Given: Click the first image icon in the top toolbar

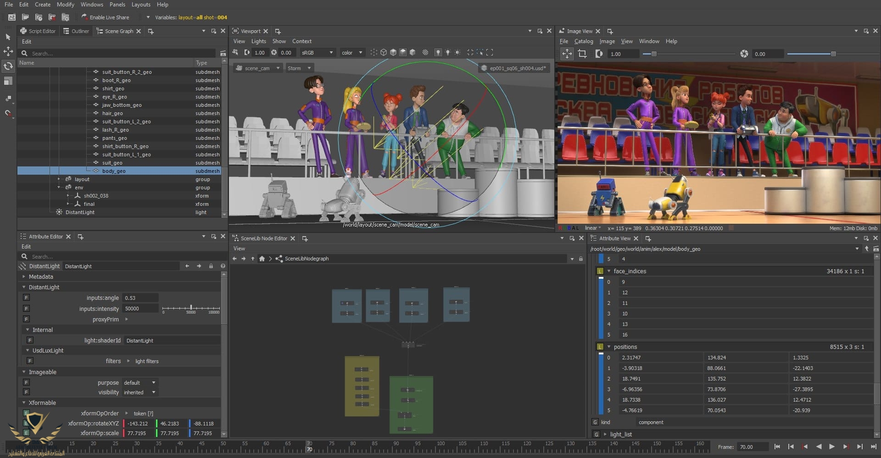Looking at the screenshot, I should (12, 17).
